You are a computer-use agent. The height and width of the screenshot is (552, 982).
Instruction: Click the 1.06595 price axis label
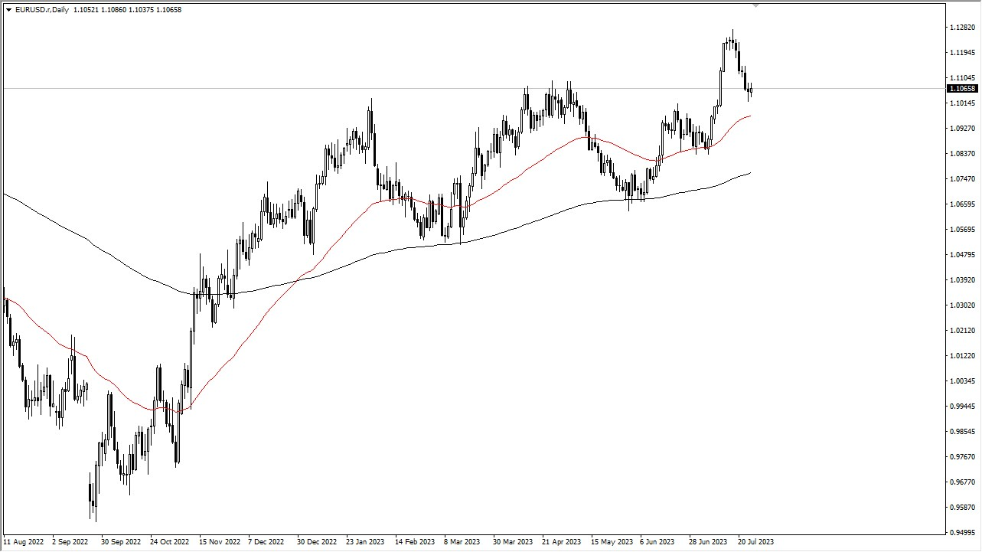click(x=962, y=204)
